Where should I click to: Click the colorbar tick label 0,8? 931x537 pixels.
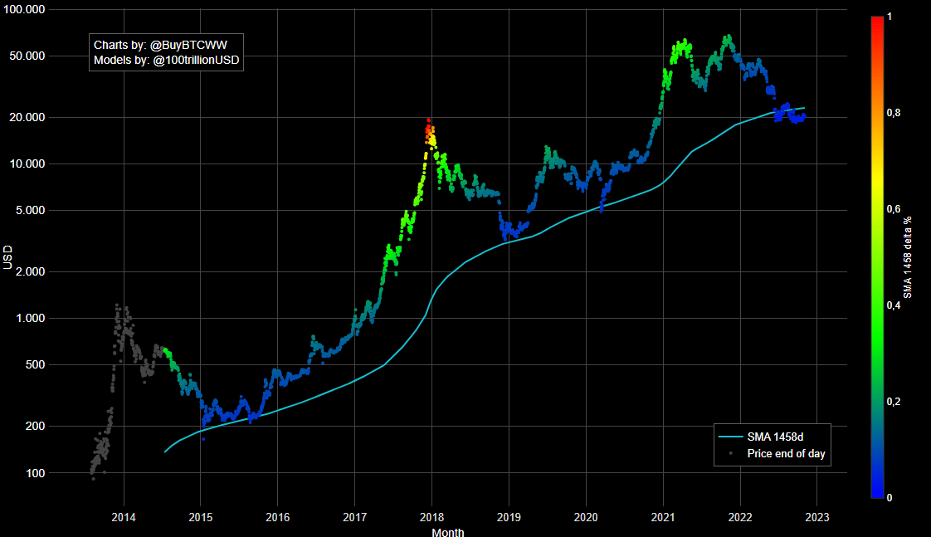pos(894,113)
